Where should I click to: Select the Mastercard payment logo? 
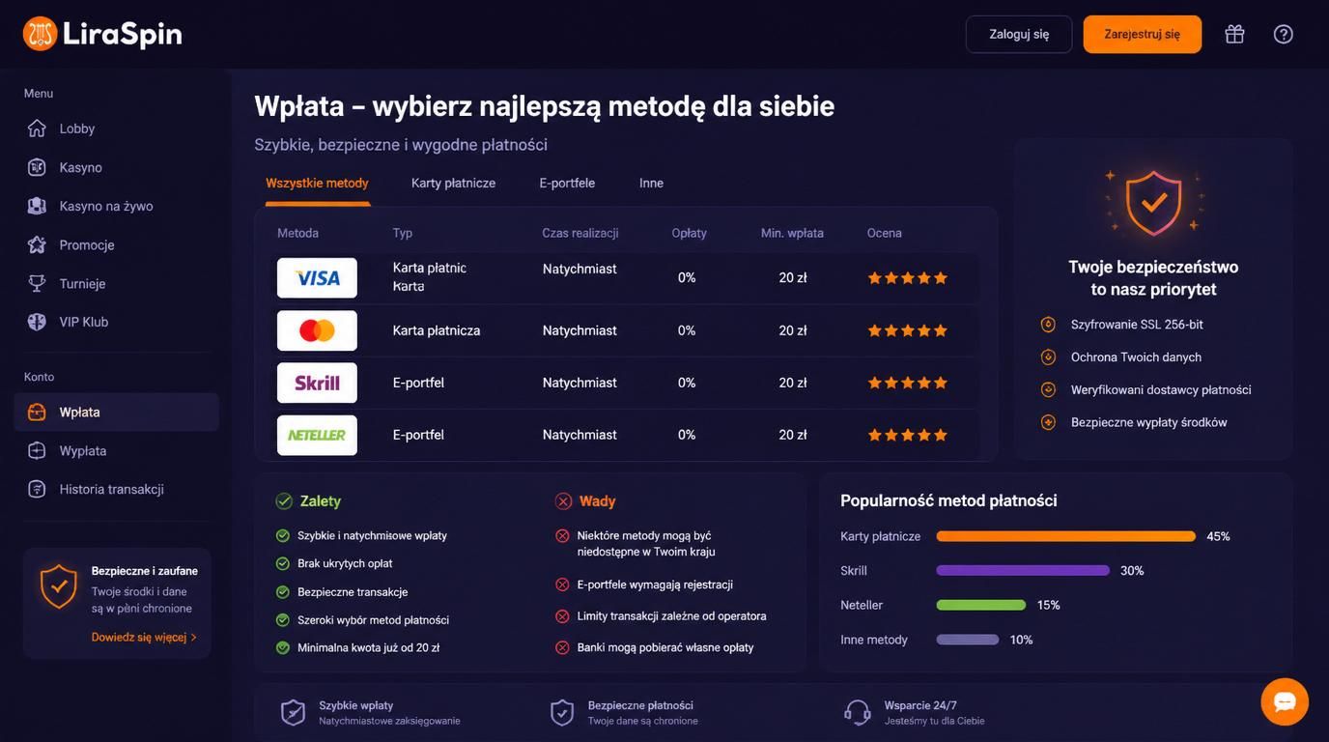317,330
